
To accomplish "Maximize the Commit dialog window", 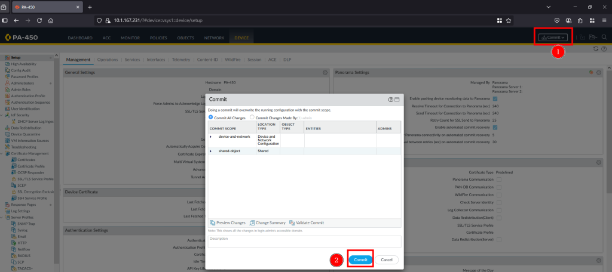I will point(397,100).
